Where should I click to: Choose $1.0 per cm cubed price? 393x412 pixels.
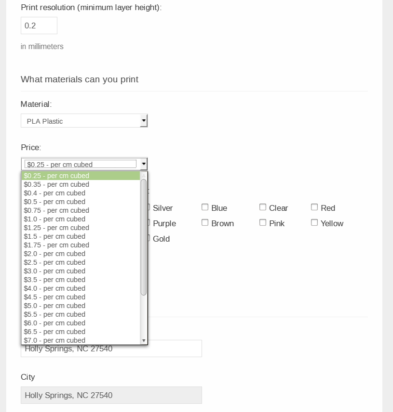click(54, 219)
